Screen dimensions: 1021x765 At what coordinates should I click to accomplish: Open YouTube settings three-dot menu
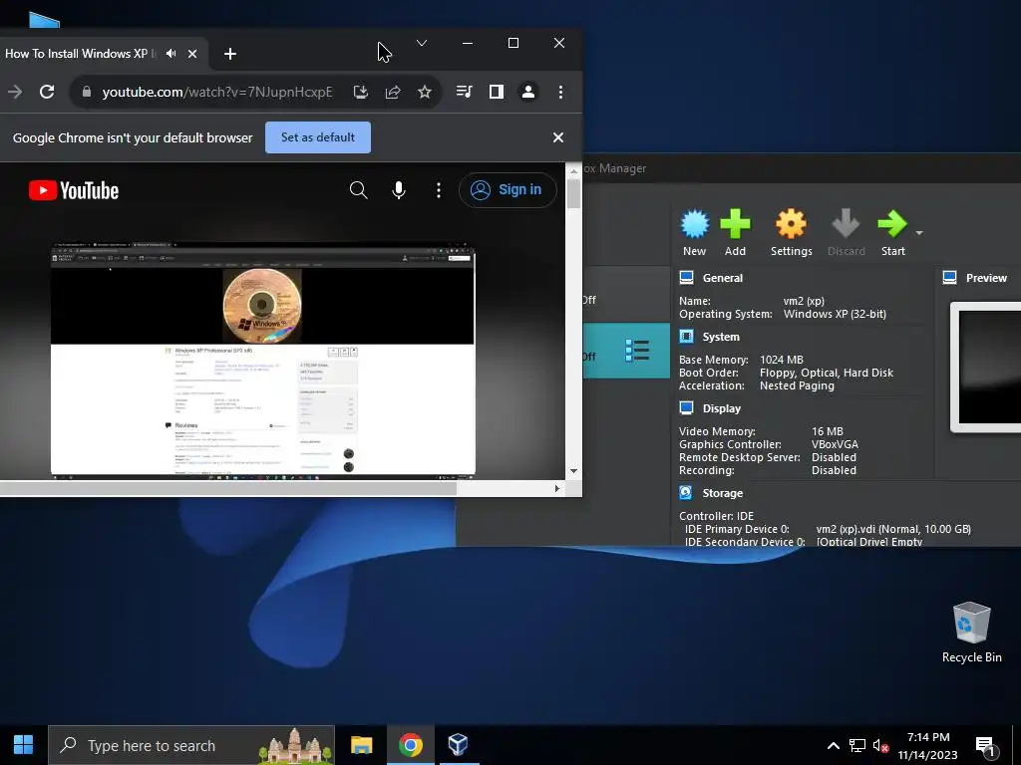tap(439, 190)
